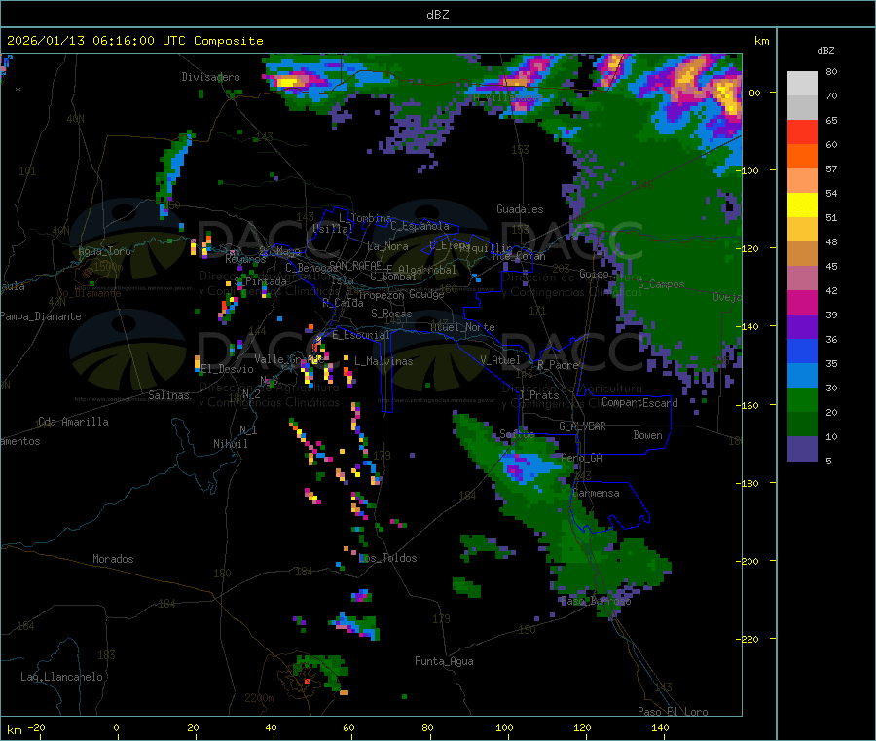Click the CompantEscard label
The image size is (876, 741).
[x=639, y=402]
